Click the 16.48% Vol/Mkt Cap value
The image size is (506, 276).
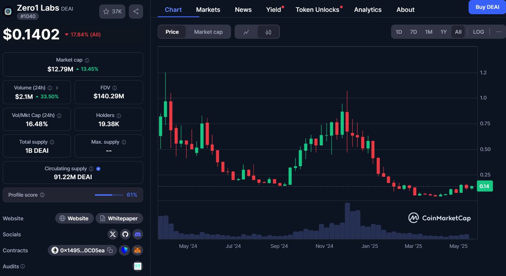36,124
